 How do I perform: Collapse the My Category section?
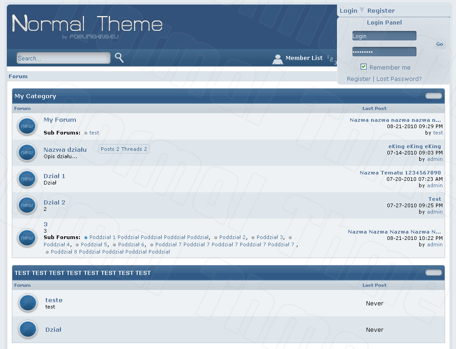[433, 96]
